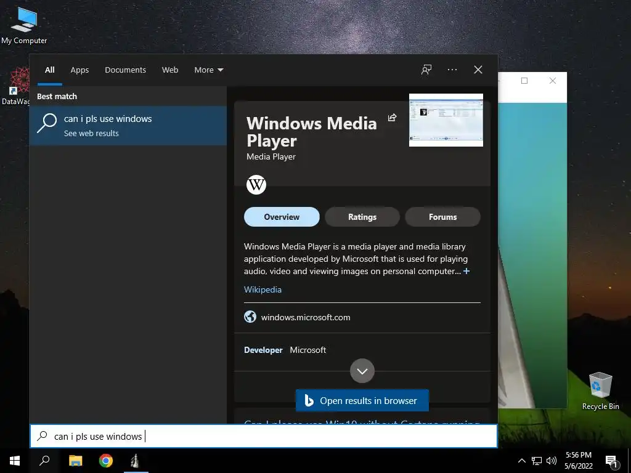Viewport: 631px width, 473px height.
Task: Select the All search tab
Action: [49, 70]
